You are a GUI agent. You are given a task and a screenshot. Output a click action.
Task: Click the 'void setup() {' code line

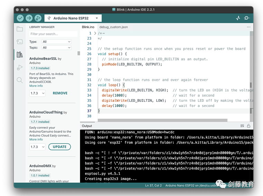[x=112, y=54]
